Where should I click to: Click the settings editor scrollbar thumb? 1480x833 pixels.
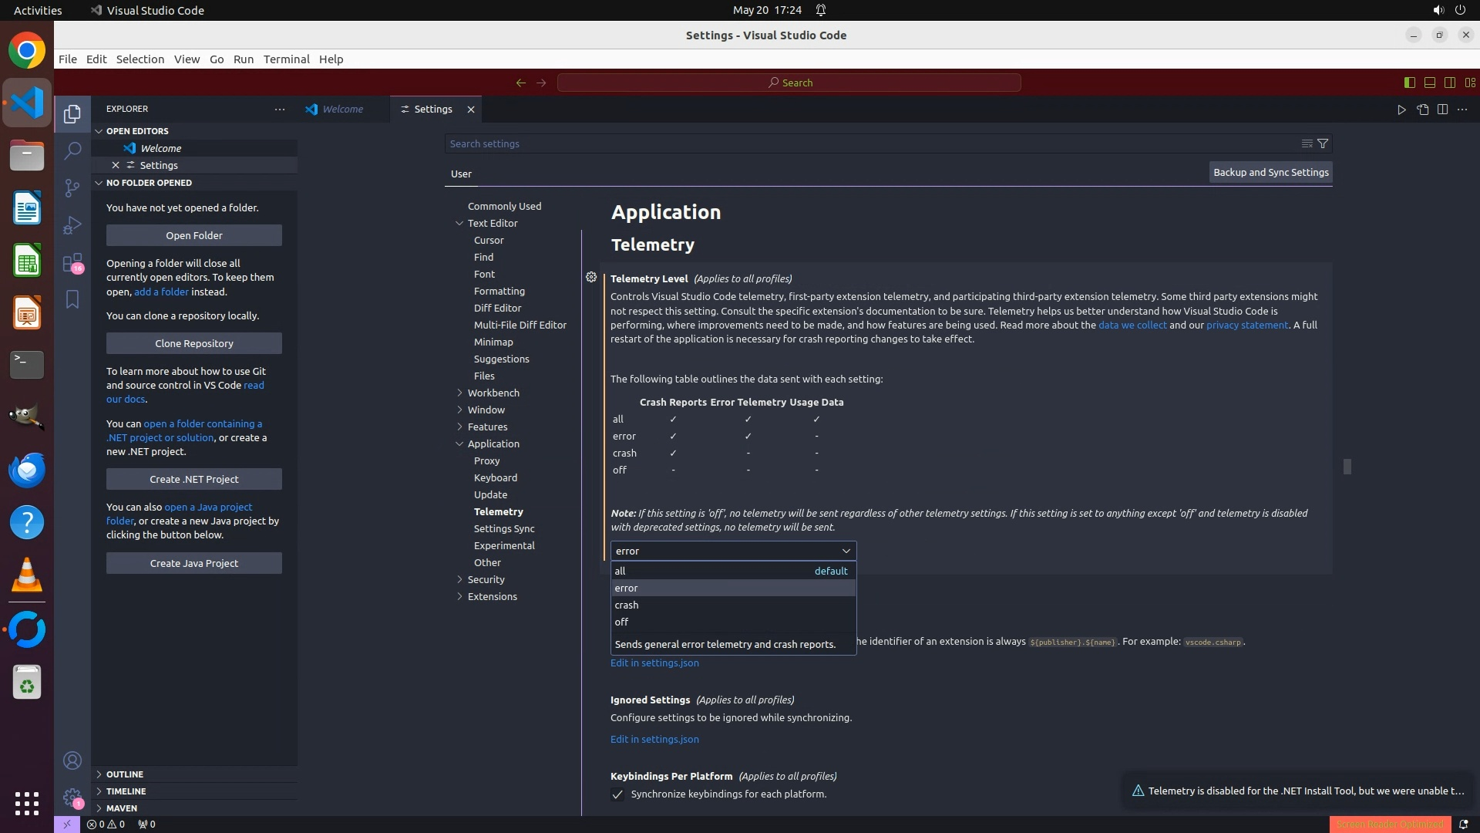(1347, 467)
